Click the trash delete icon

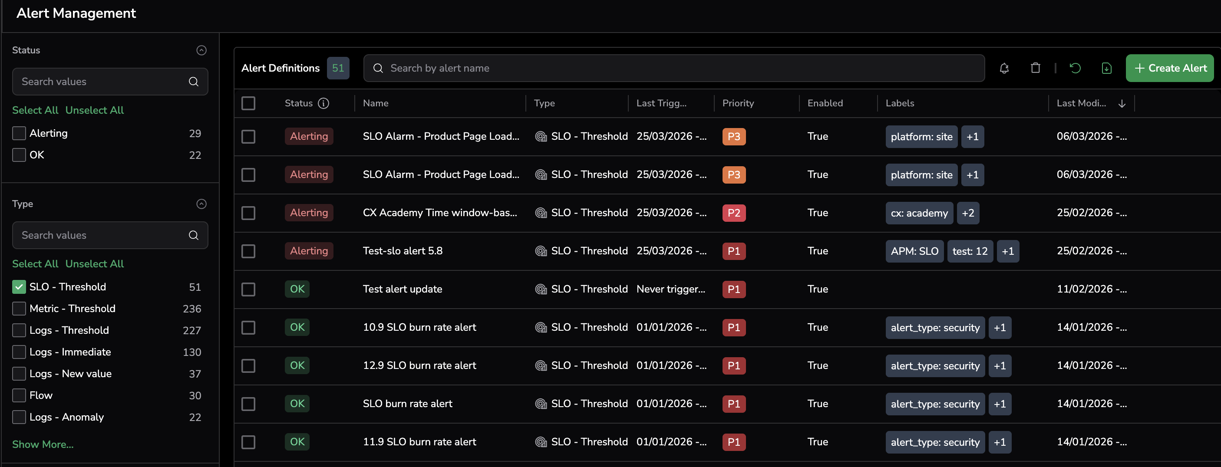coord(1035,68)
